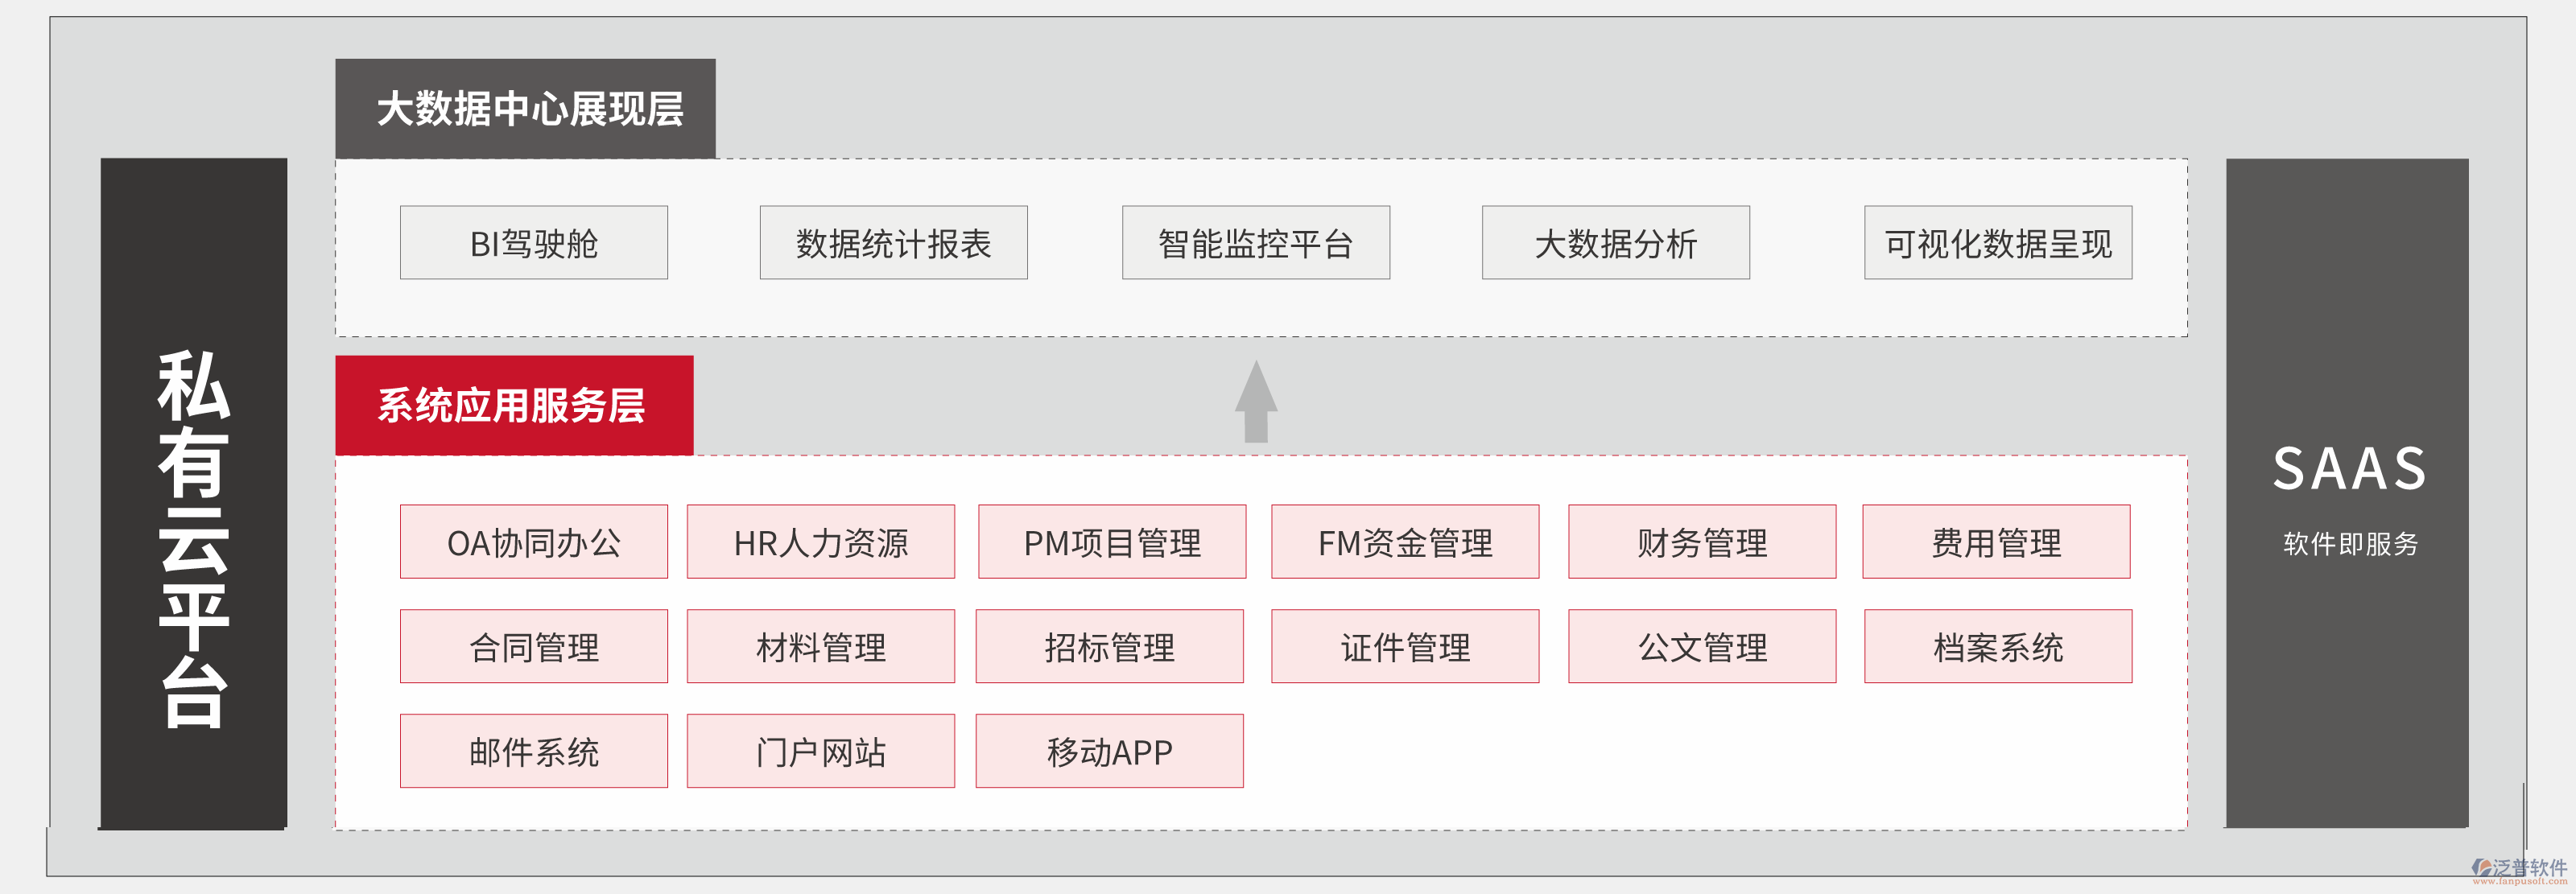This screenshot has height=894, width=2576.
Task: Select the 招标管理 box
Action: click(x=1109, y=647)
